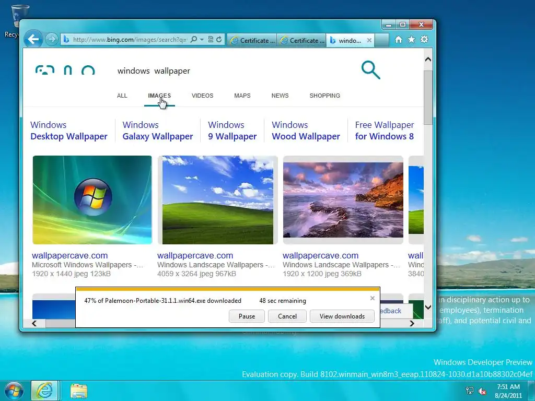Open Free Wallpaper for Windows 8 suggestion

[x=384, y=131]
